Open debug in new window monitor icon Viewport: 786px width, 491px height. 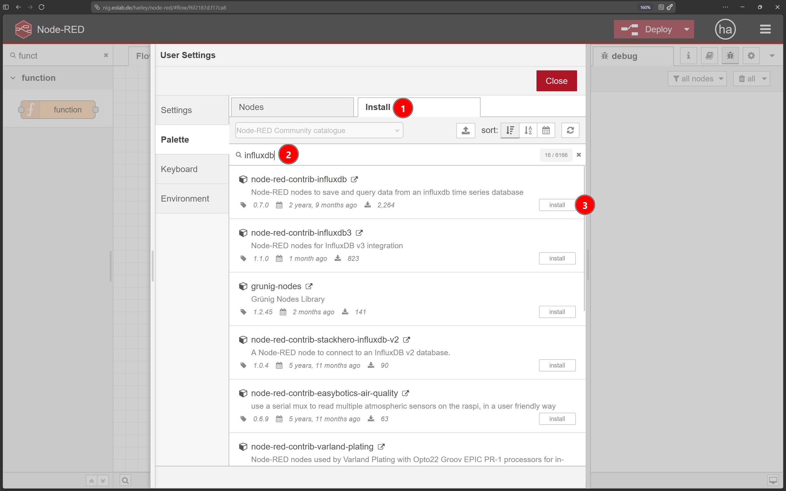click(x=773, y=480)
